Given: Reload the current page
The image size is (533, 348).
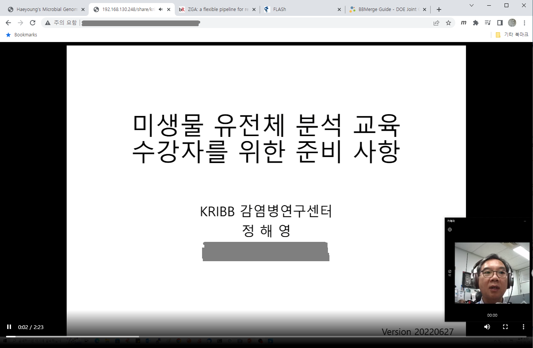Looking at the screenshot, I should point(33,23).
